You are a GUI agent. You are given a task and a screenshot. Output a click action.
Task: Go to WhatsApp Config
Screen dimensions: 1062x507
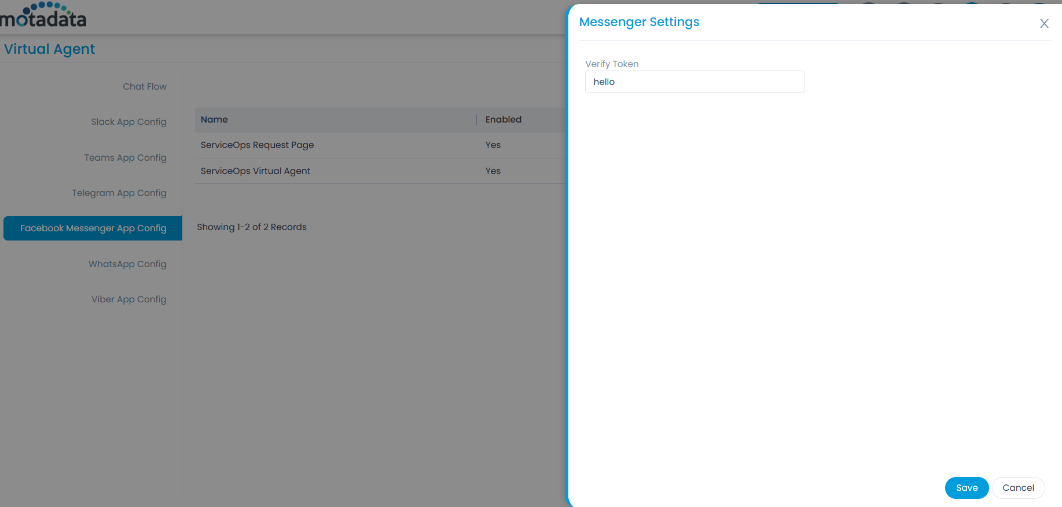point(127,264)
